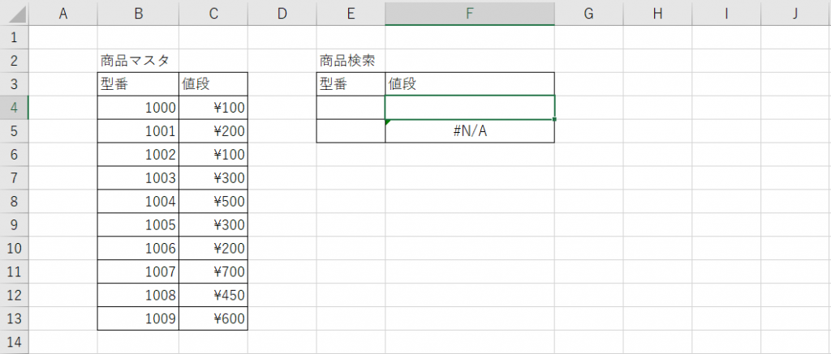Select column J header

[795, 13]
